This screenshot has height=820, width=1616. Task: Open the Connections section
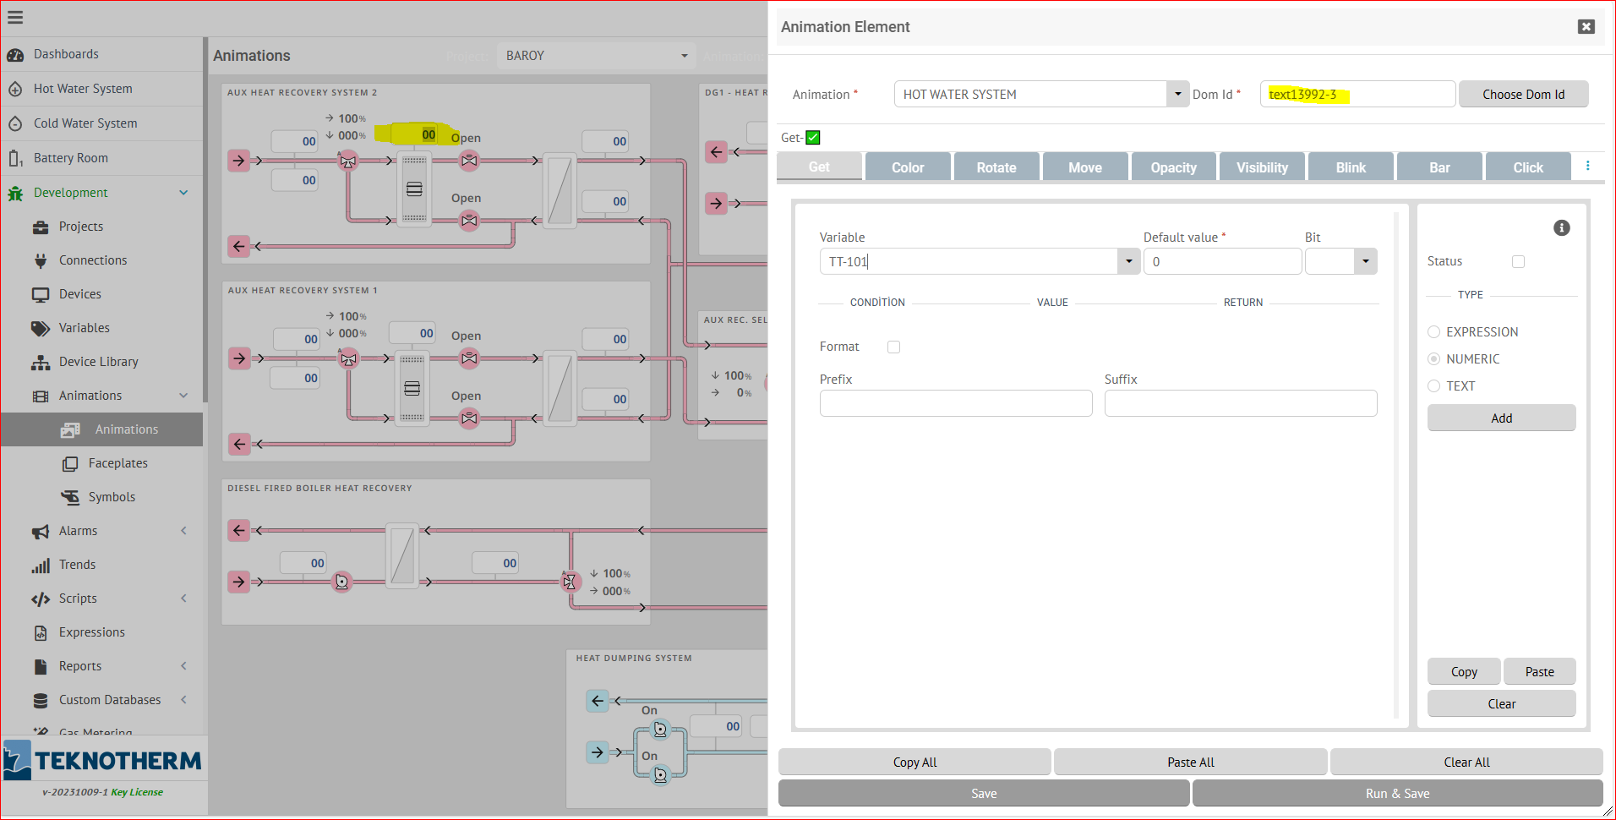93,260
